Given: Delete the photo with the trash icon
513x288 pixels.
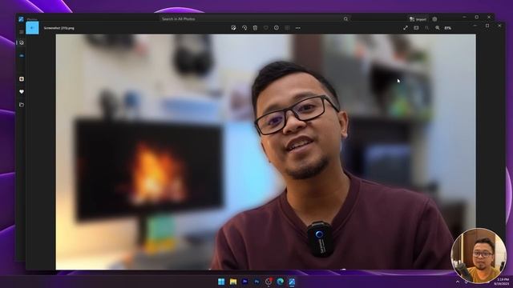Looking at the screenshot, I should coord(255,28).
